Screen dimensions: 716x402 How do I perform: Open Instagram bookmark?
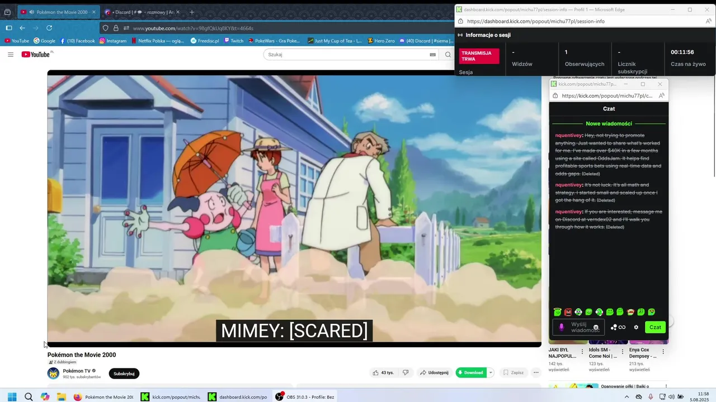click(x=113, y=41)
